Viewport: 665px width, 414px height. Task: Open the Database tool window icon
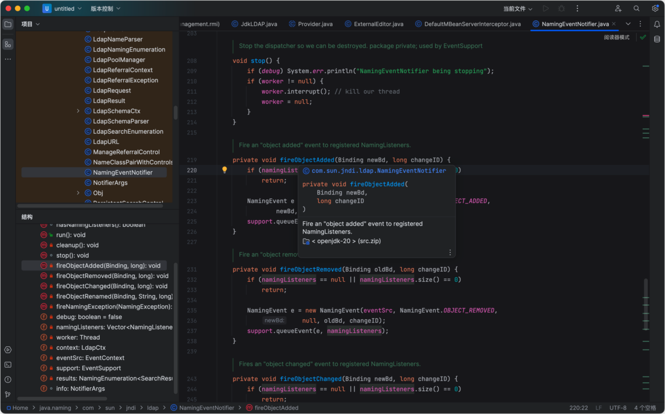click(657, 39)
